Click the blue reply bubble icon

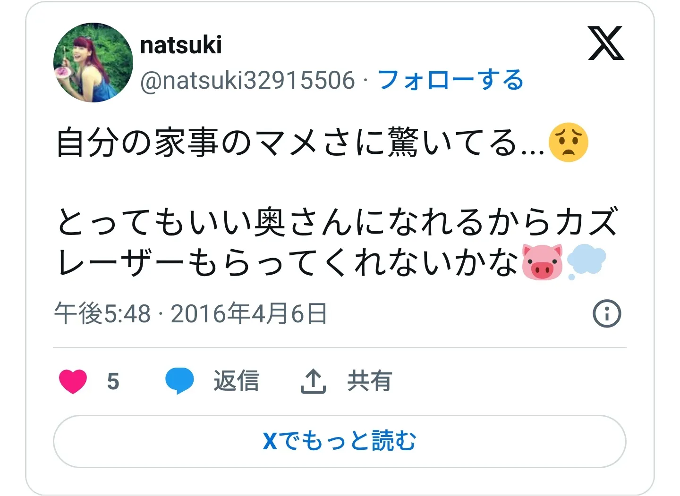point(179,381)
